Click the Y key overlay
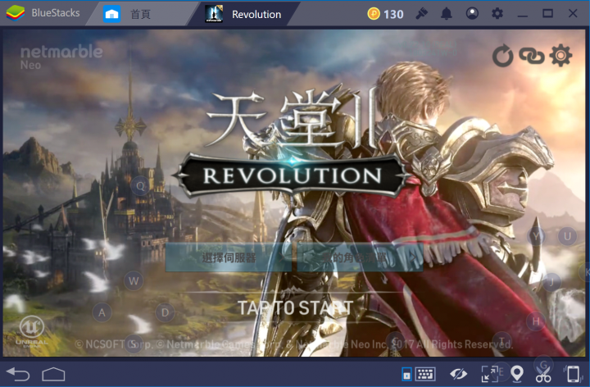590x387 pixels. tap(536, 236)
